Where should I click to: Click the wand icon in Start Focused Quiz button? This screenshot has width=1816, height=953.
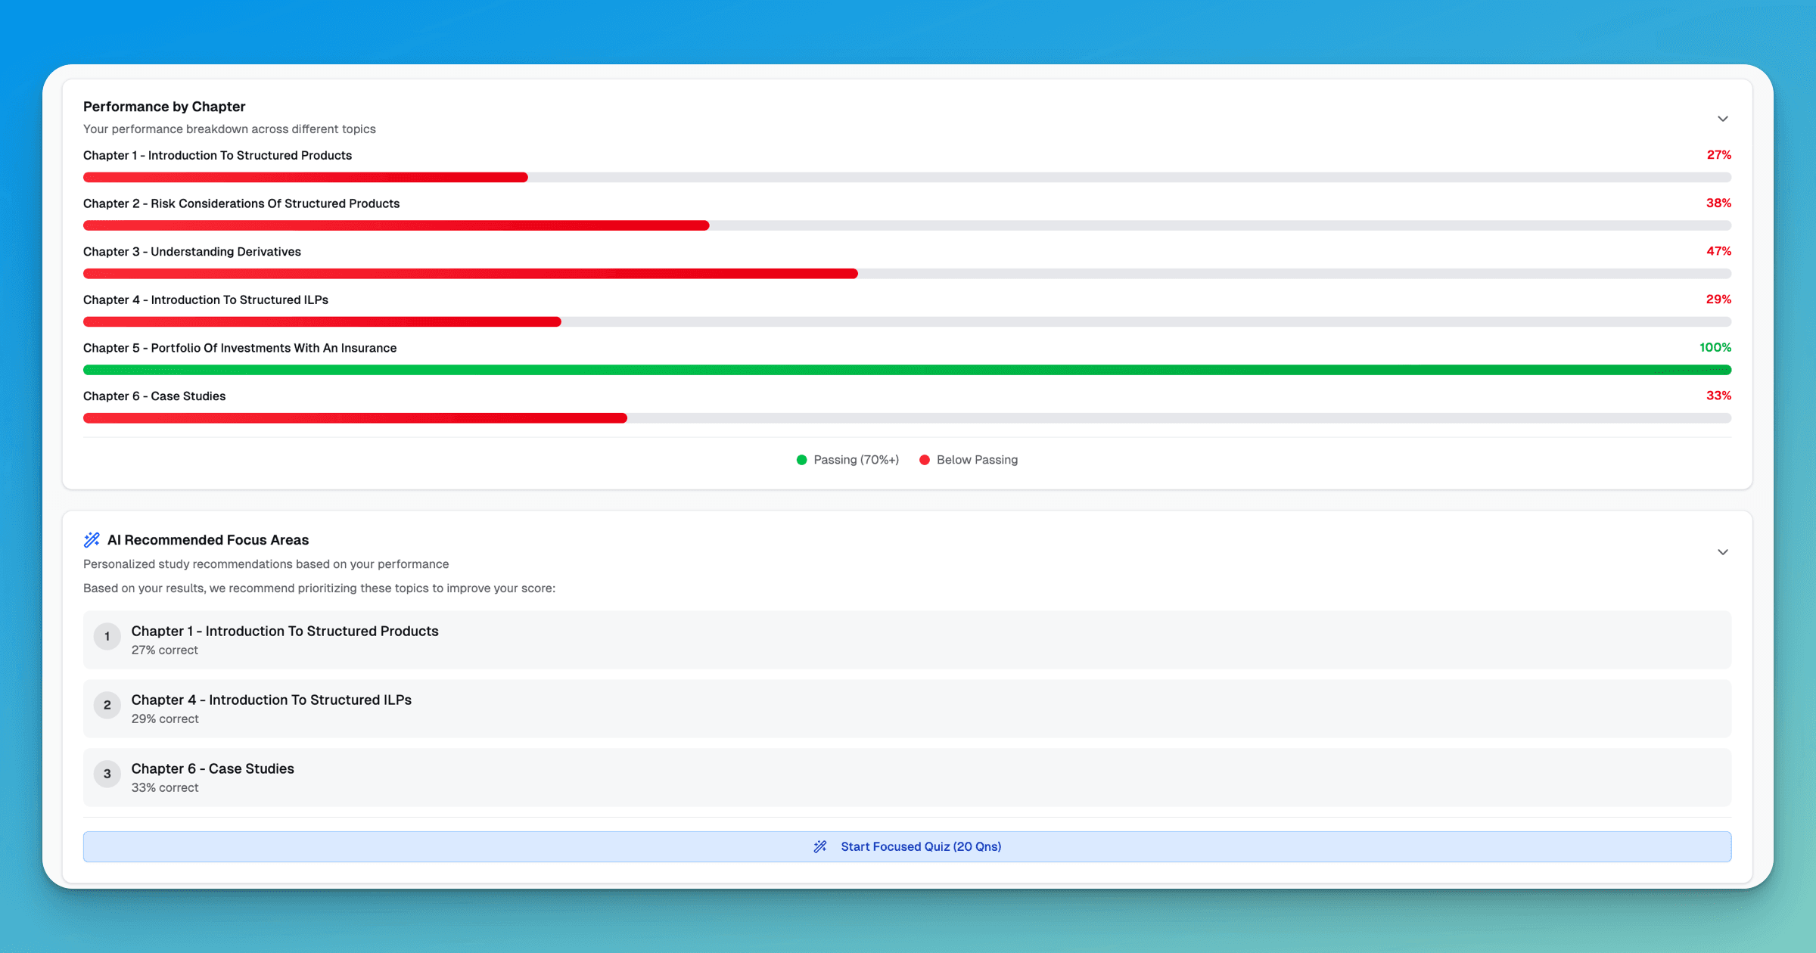(820, 847)
